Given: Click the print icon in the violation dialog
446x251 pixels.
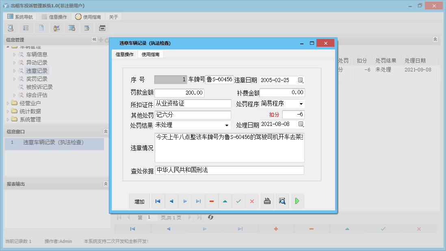Looking at the screenshot, I should (267, 201).
